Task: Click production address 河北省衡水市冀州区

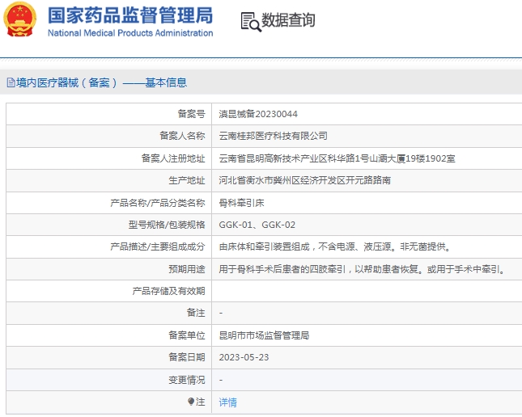Action: pyautogui.click(x=304, y=180)
